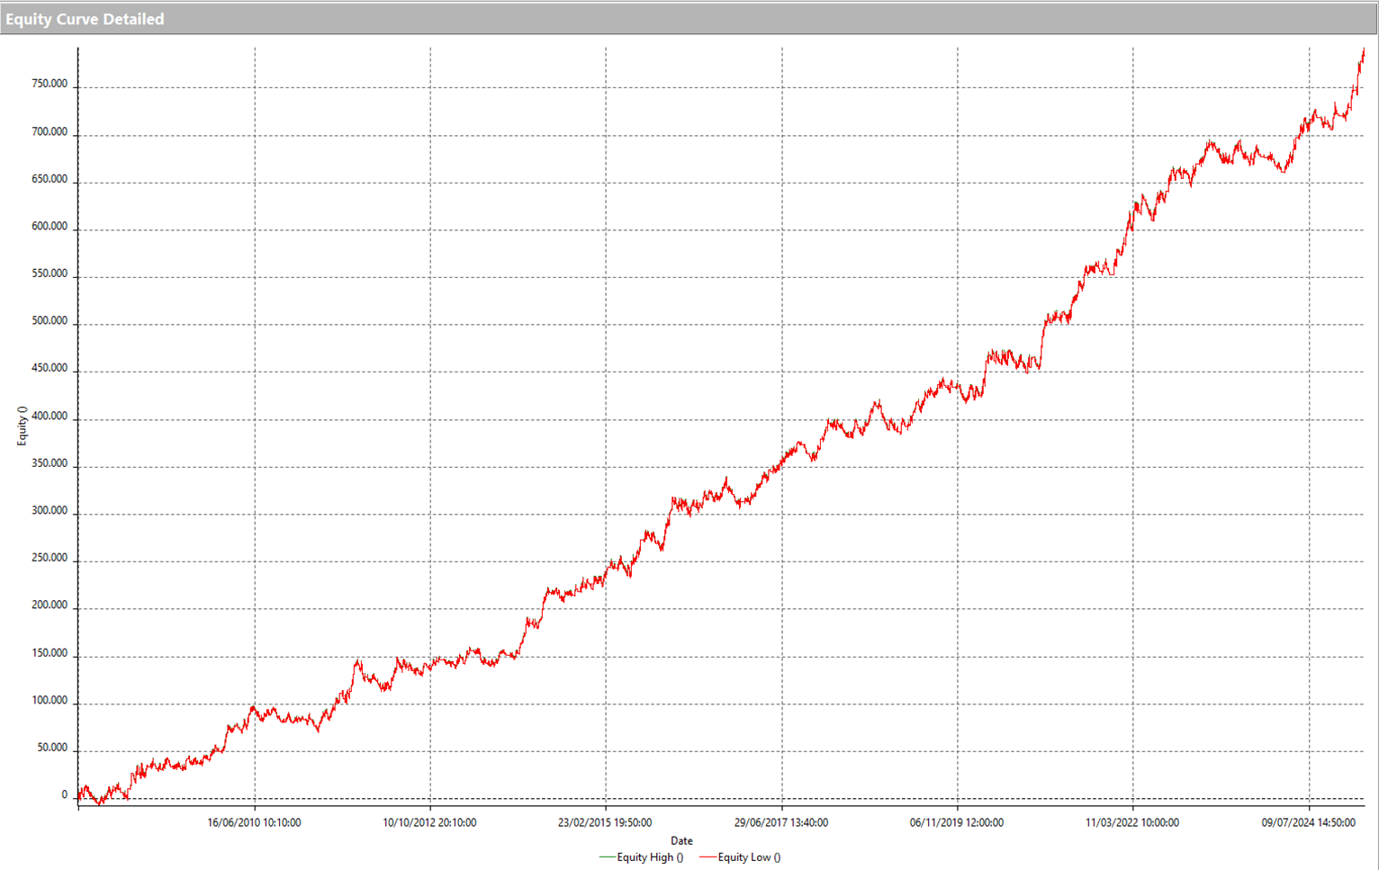
Task: Select the vertical Equity axis title
Action: click(23, 426)
